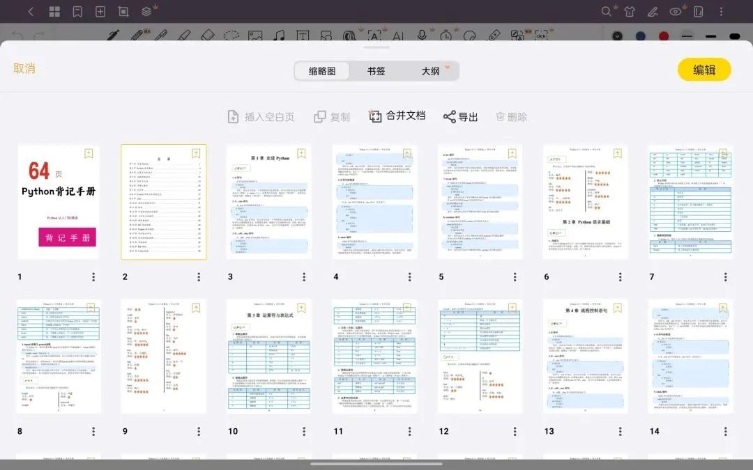Viewport: 753px width, 470px height.
Task: Open the page thumbnails grid icon
Action: (54, 12)
